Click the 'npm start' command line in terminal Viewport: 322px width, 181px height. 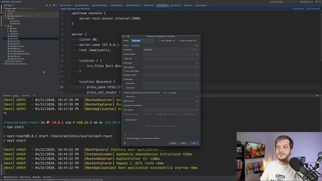15,127
